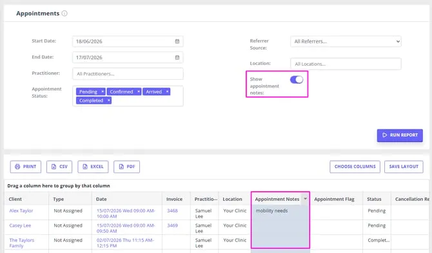Open the Practitioner selector field
The width and height of the screenshot is (432, 253).
click(128, 73)
